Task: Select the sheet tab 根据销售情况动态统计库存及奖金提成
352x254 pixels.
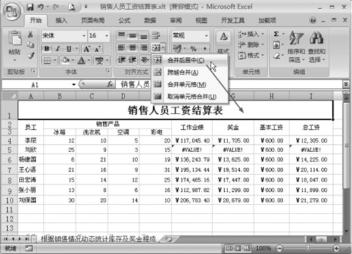Action: coord(98,239)
